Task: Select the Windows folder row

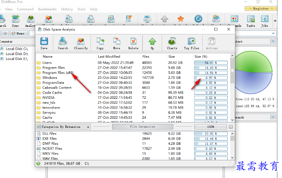Action: coord(133,78)
